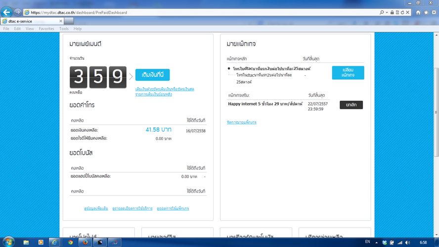Click Internet Explorer taskbar icon

(x=55, y=242)
